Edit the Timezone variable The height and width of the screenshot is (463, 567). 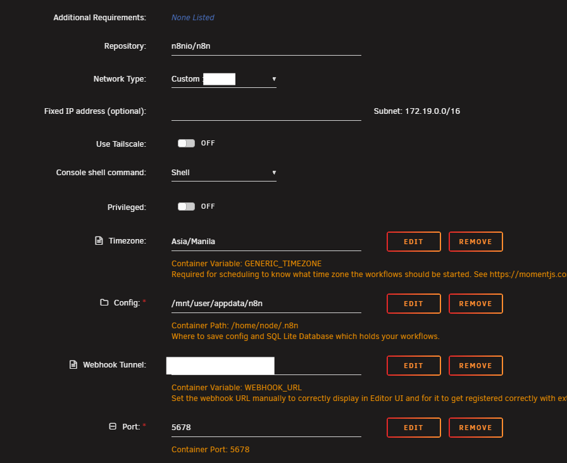413,241
